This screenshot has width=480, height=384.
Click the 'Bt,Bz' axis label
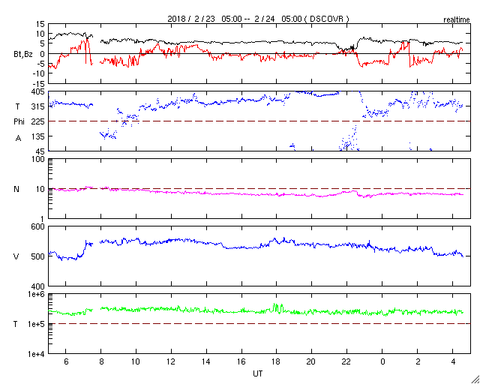22,55
